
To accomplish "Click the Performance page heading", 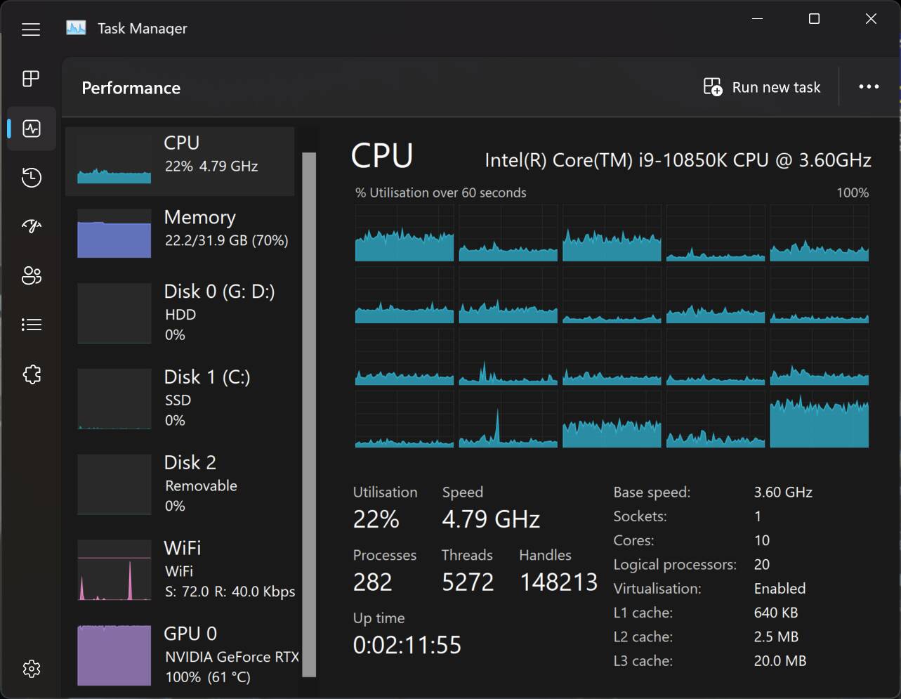I will (x=131, y=88).
